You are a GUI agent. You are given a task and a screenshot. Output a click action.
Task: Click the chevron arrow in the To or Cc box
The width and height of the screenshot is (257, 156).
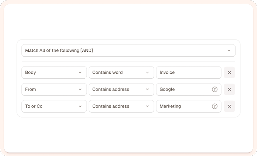pos(80,106)
